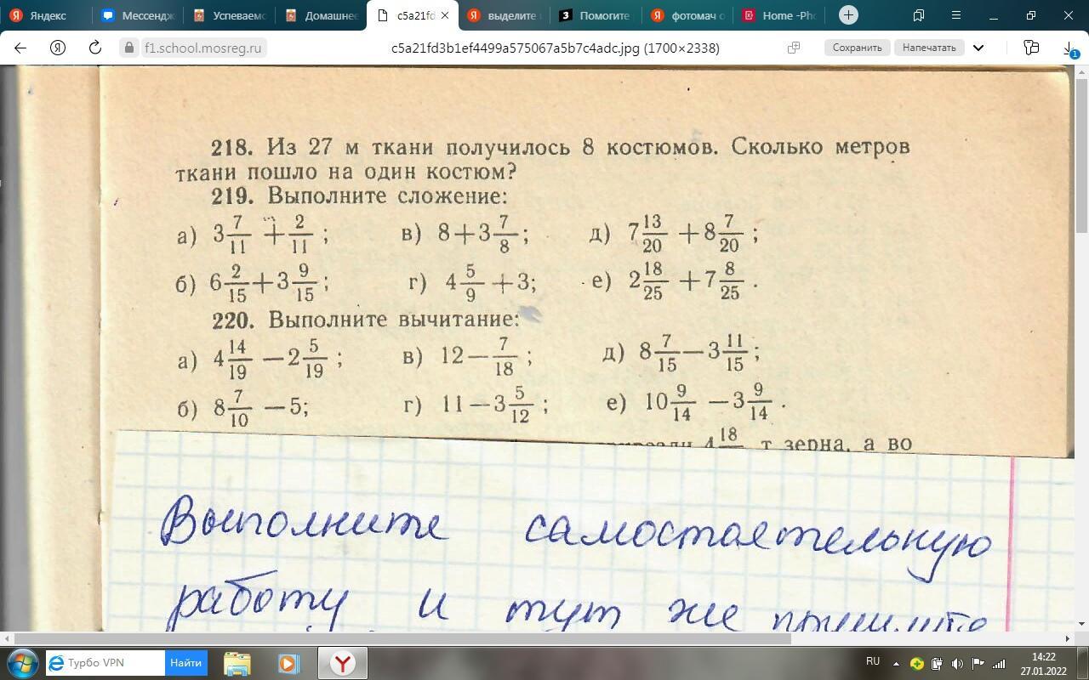Show hidden system tray icons arrow

click(x=896, y=663)
